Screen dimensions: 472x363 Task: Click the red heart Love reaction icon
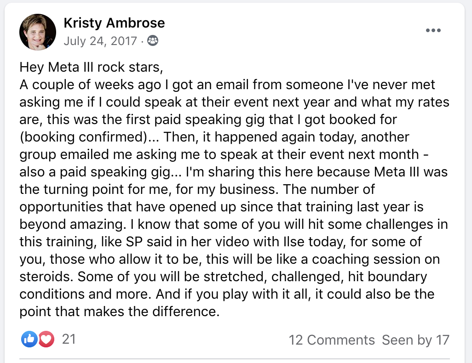coord(46,339)
